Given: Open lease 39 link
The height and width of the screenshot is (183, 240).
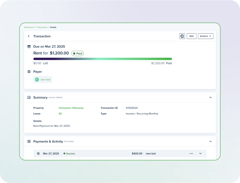Looking at the screenshot, I should (x=60, y=114).
